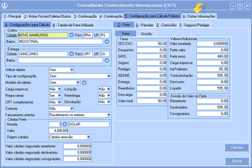Image resolution: width=252 pixels, height=168 pixels.
Task: Click the lookup arrow beside Coleta Bairro
Action: click(x=107, y=42)
